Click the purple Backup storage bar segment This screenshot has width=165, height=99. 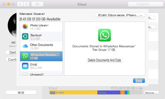109,93
